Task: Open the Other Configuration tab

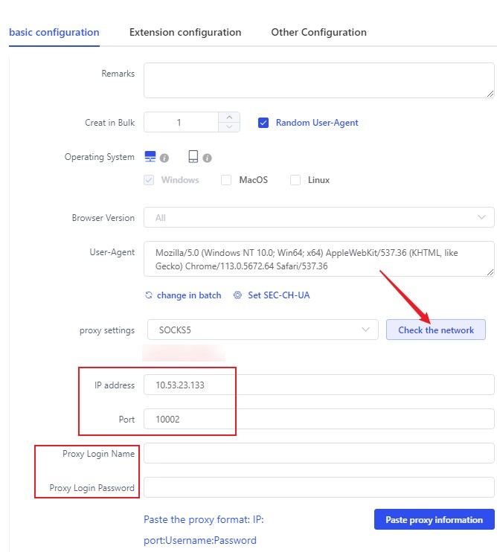Action: click(318, 33)
